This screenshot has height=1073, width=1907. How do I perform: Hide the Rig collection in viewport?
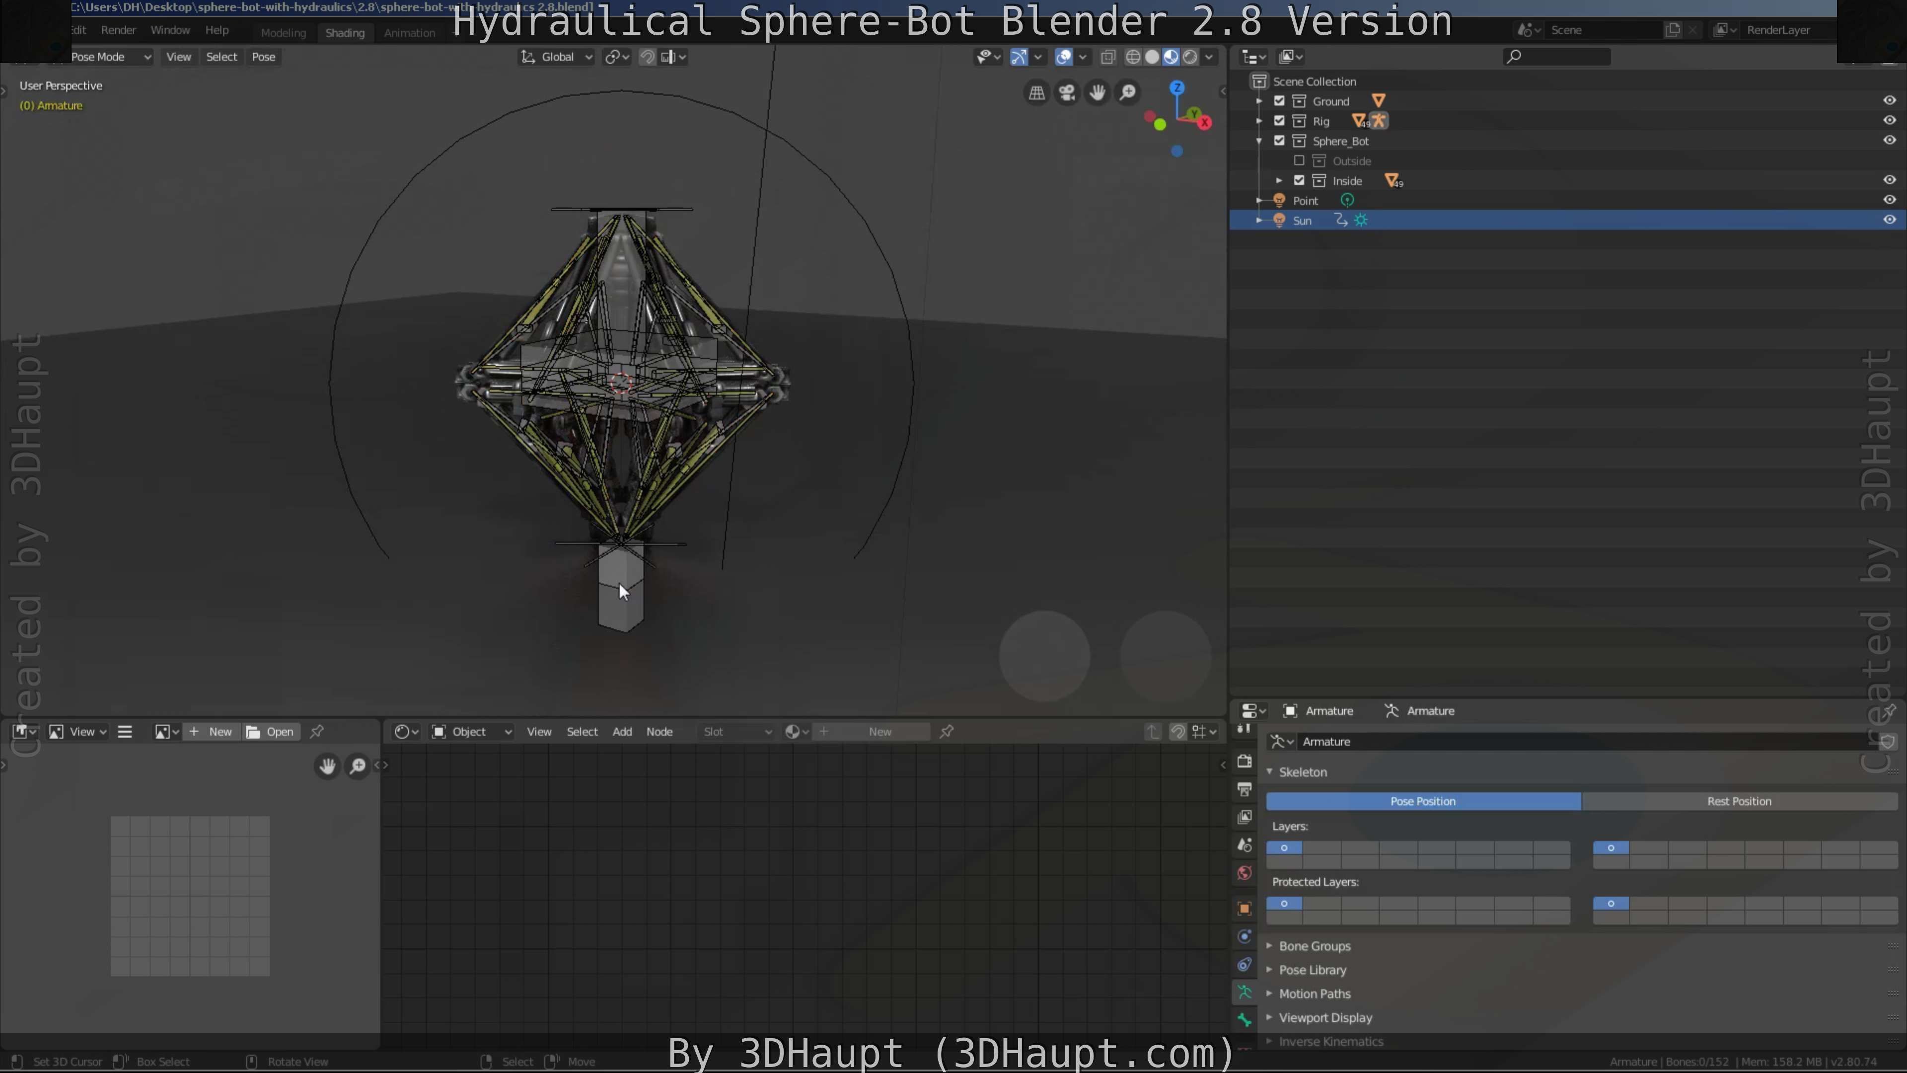click(x=1889, y=121)
